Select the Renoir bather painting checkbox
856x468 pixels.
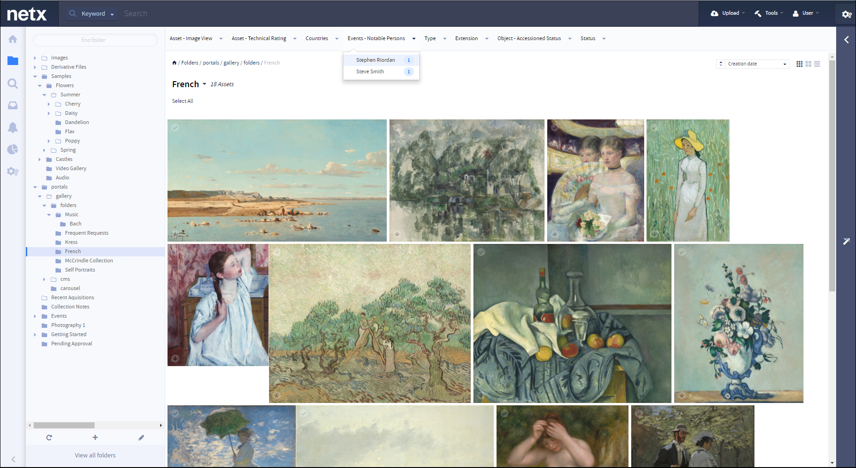(x=504, y=413)
